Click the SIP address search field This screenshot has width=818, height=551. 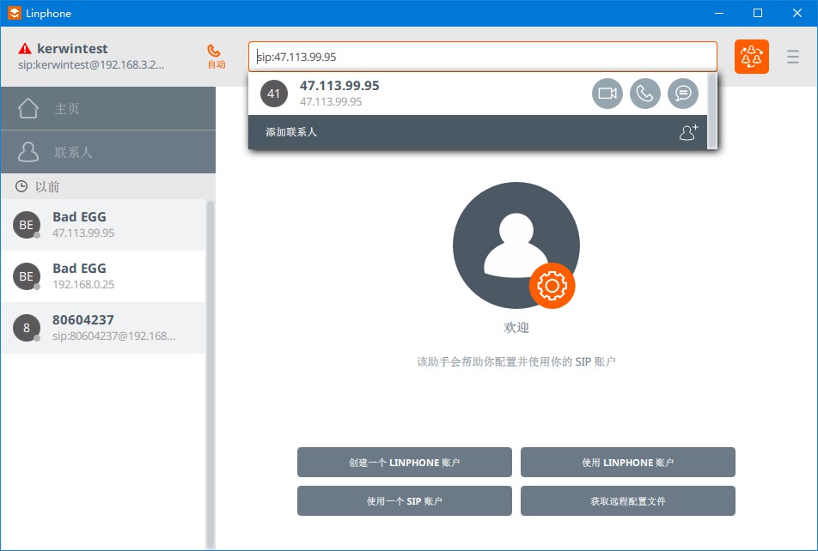pos(483,57)
